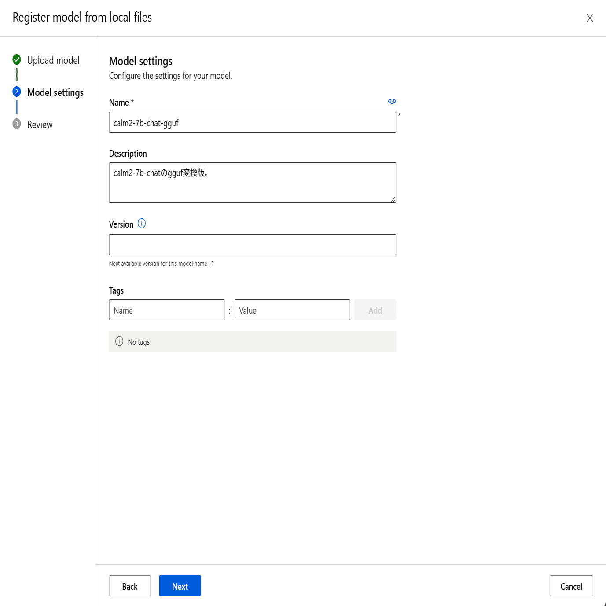The image size is (606, 606).
Task: Proceed with the Next button
Action: pyautogui.click(x=180, y=586)
